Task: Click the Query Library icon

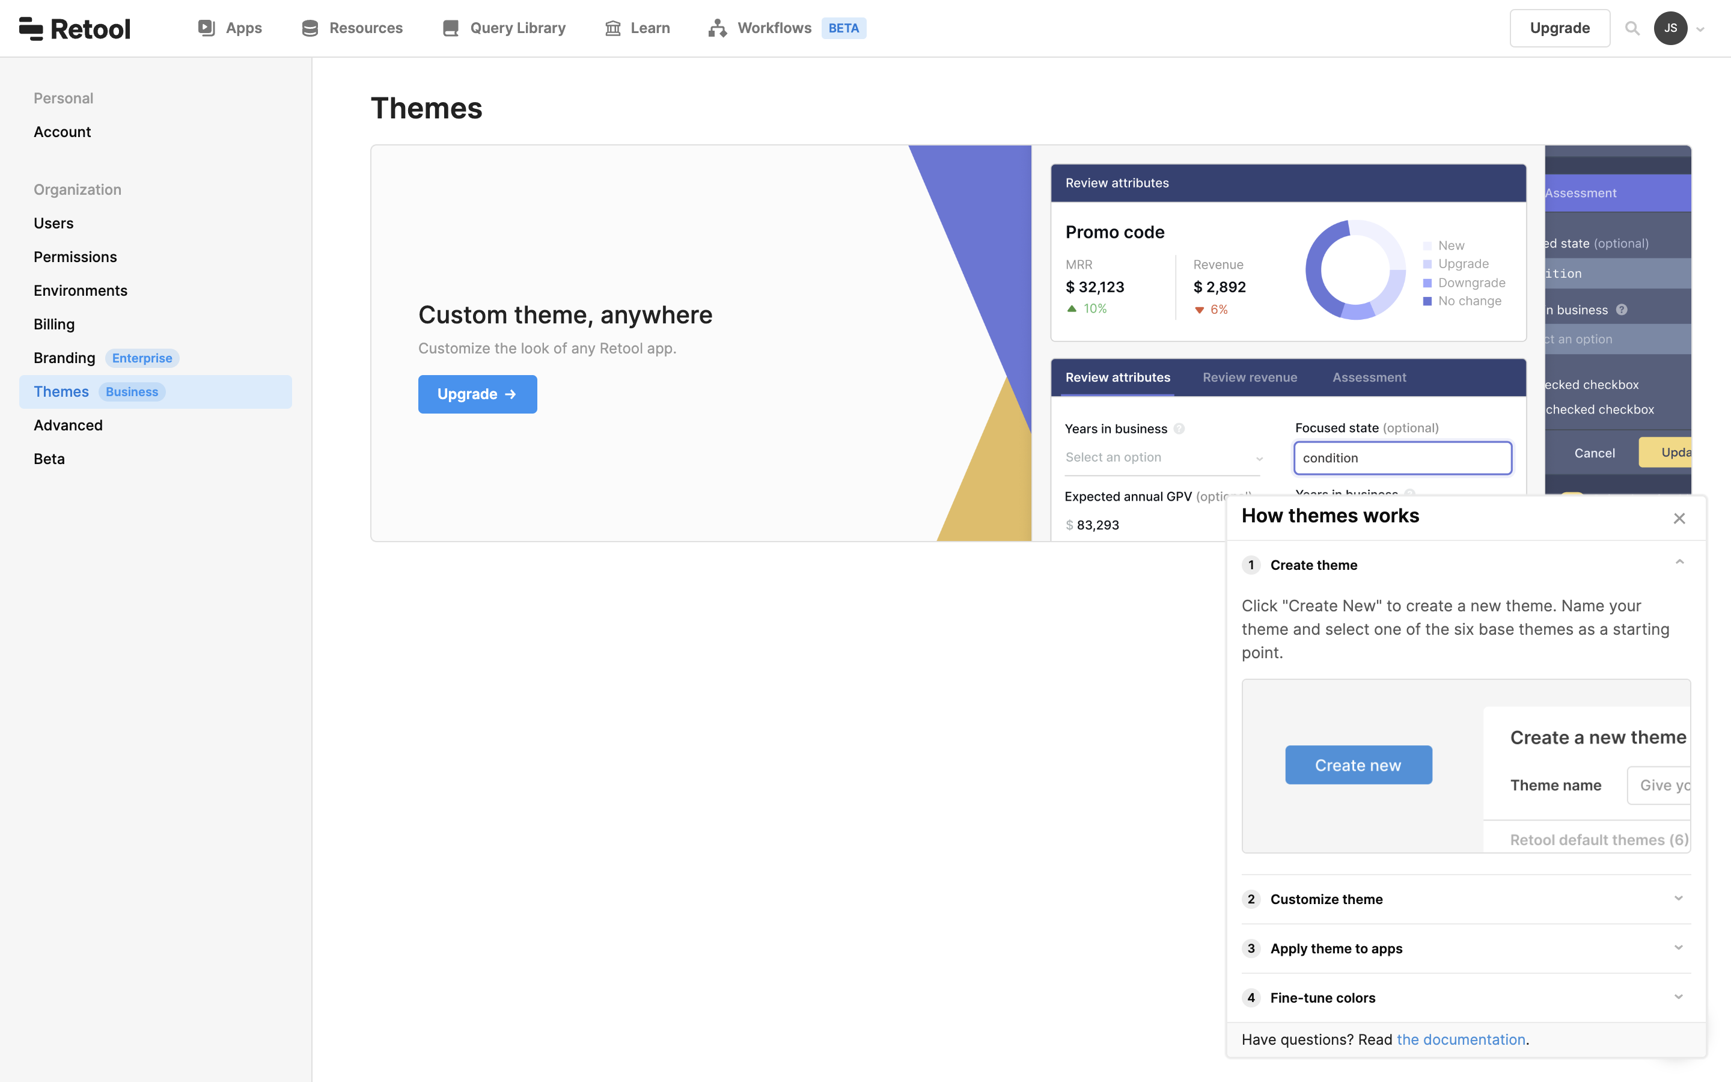Action: 451,28
